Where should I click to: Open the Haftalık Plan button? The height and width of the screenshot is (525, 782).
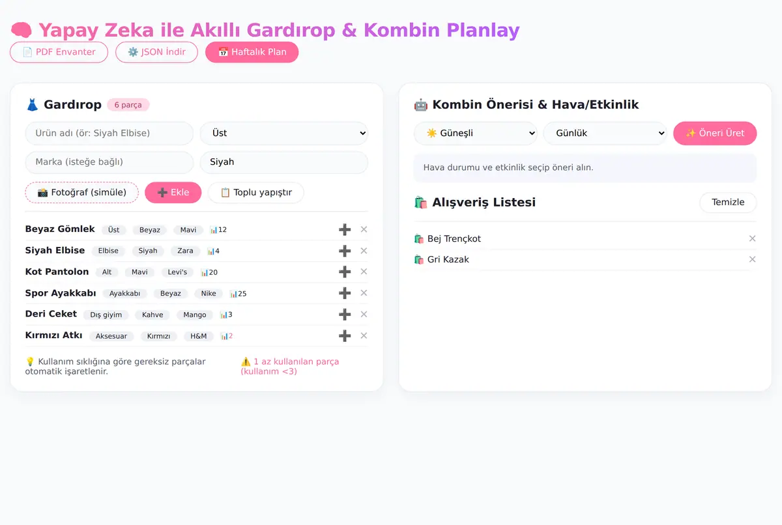click(252, 52)
